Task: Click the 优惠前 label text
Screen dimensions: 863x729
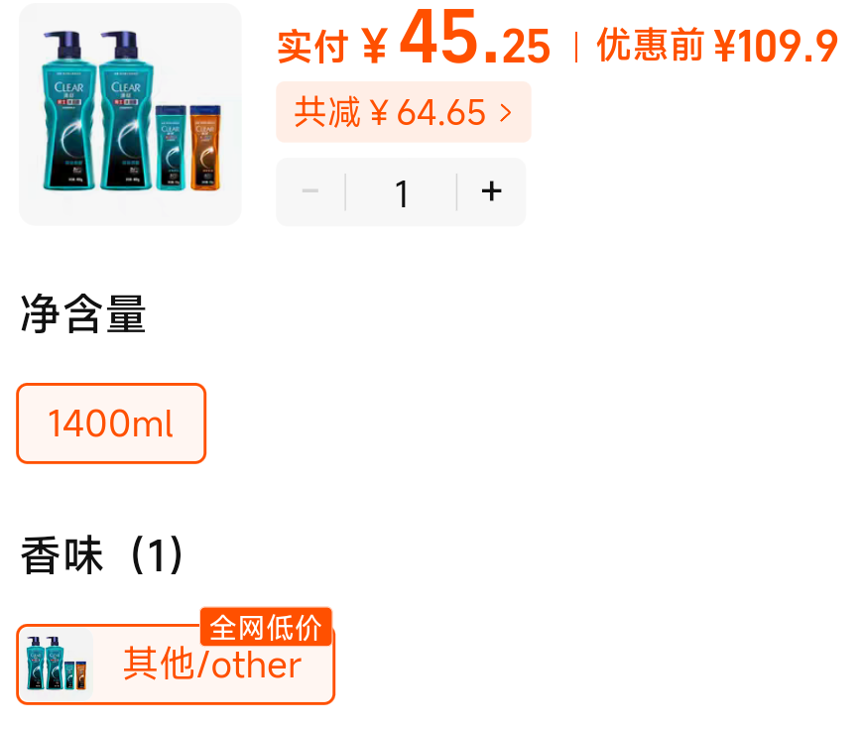Action: (651, 45)
